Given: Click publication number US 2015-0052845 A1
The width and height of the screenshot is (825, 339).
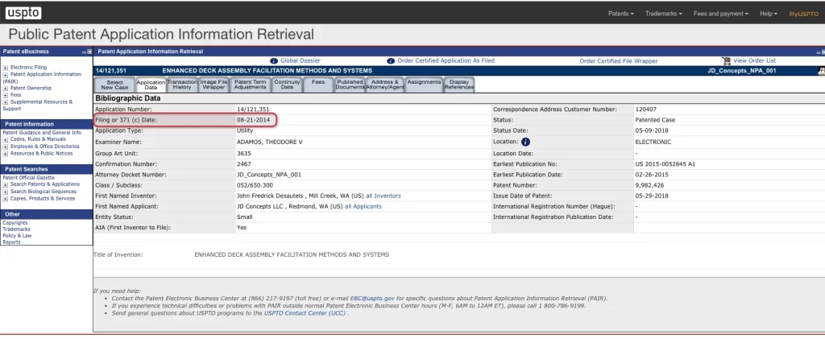Looking at the screenshot, I should (x=665, y=164).
